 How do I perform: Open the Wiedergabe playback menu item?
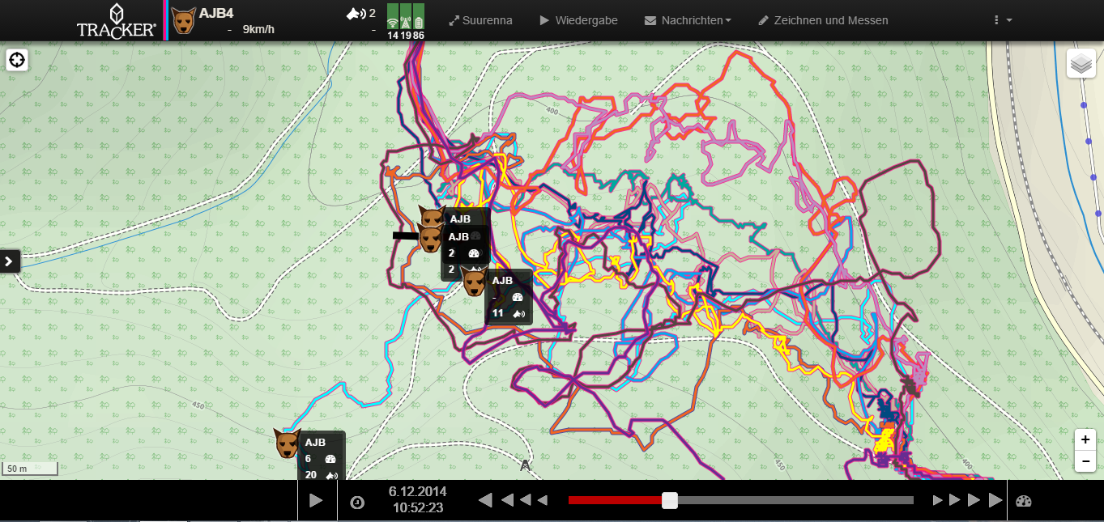point(578,20)
